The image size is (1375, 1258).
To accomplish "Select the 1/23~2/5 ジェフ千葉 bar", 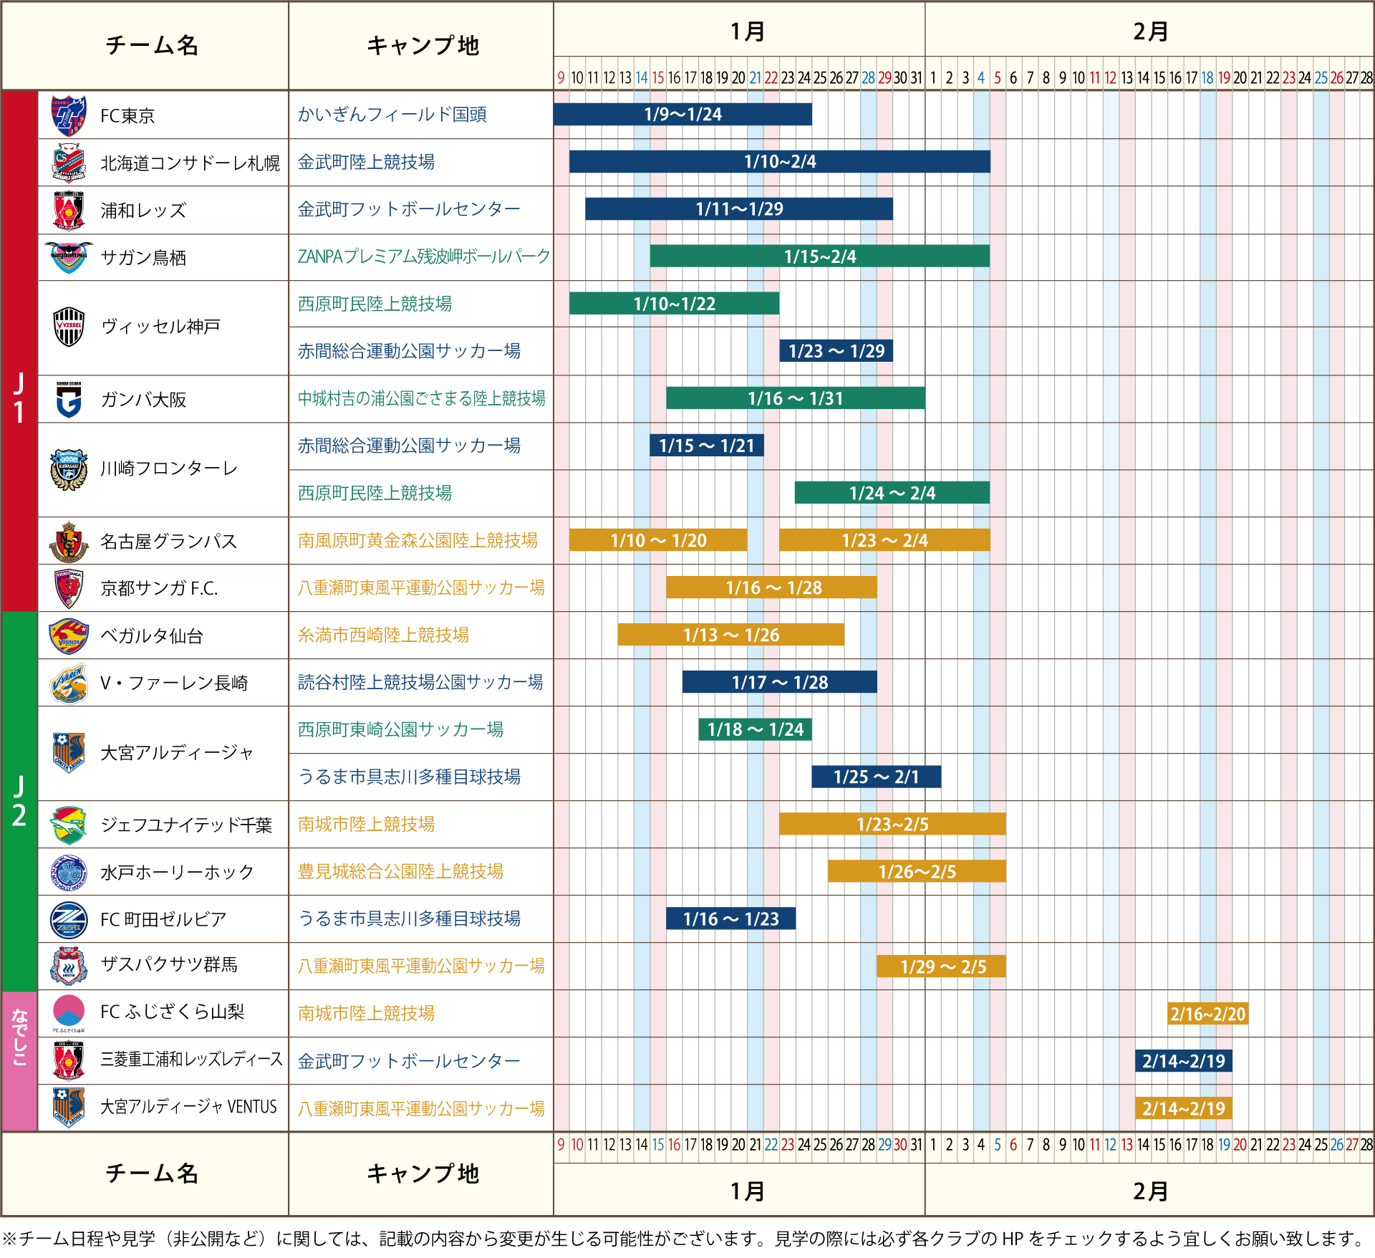I will click(x=892, y=824).
